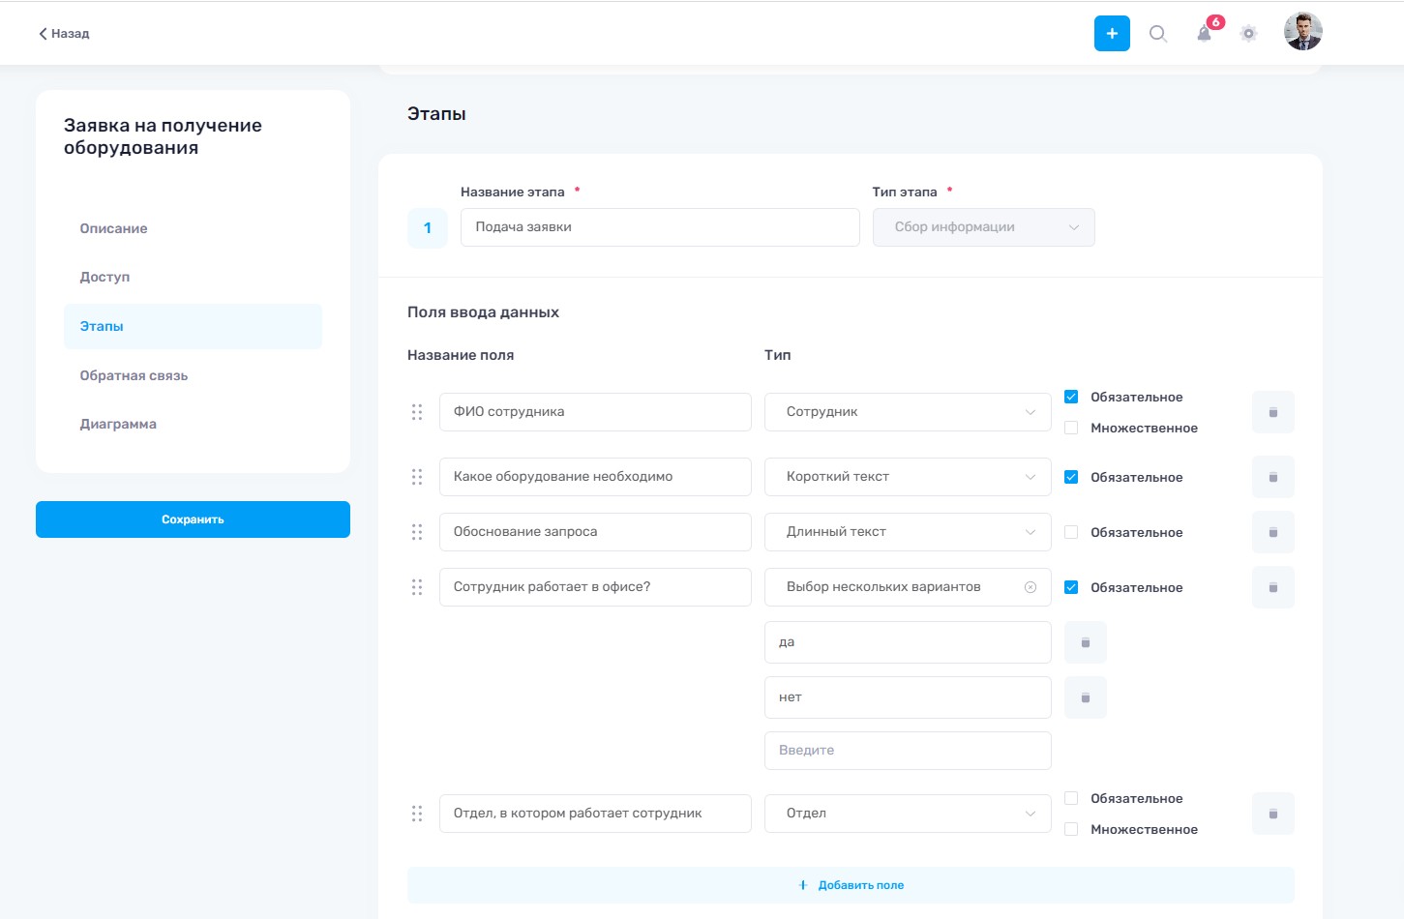
Task: Check Обязательное for Отдел field
Action: [x=1071, y=798]
